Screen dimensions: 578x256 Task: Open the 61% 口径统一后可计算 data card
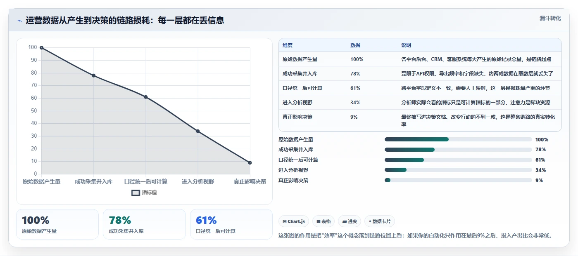231,224
